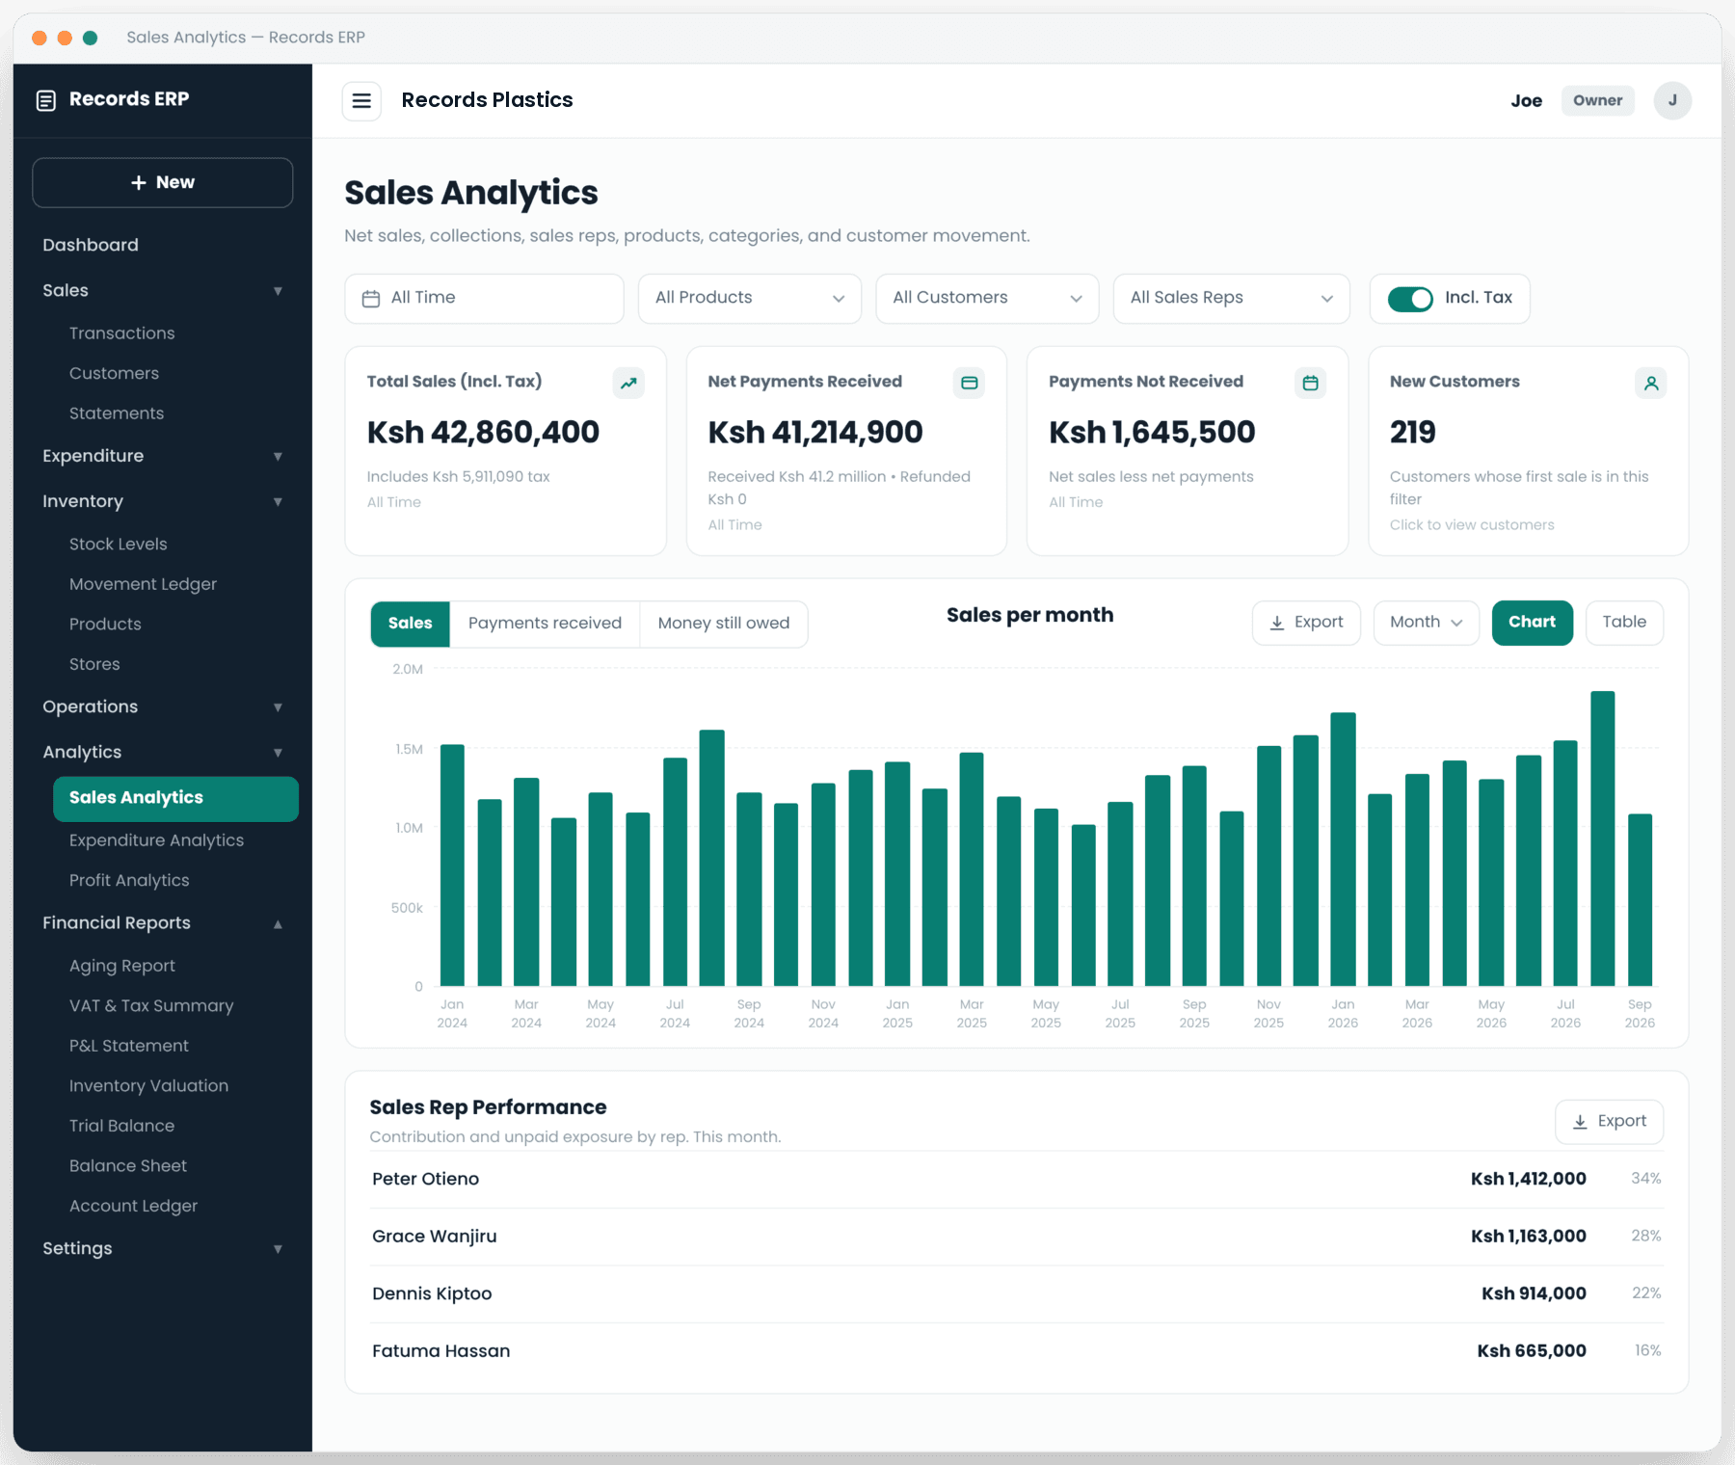Open the Month interval dropdown
Image resolution: width=1735 pixels, height=1465 pixels.
coord(1427,623)
